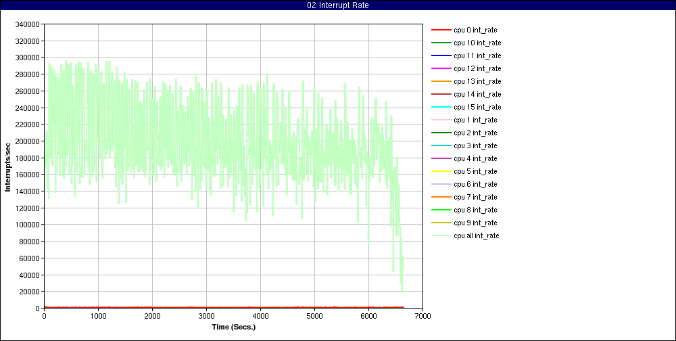The height and width of the screenshot is (341, 676).
Task: Click the 02 Interrupt Rate chart title
Action: click(338, 5)
